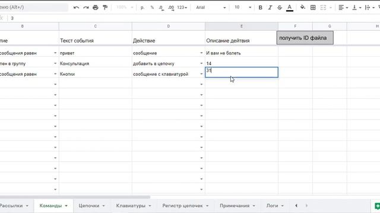Open the fill color picker
380x213 pixels.
point(303,7)
